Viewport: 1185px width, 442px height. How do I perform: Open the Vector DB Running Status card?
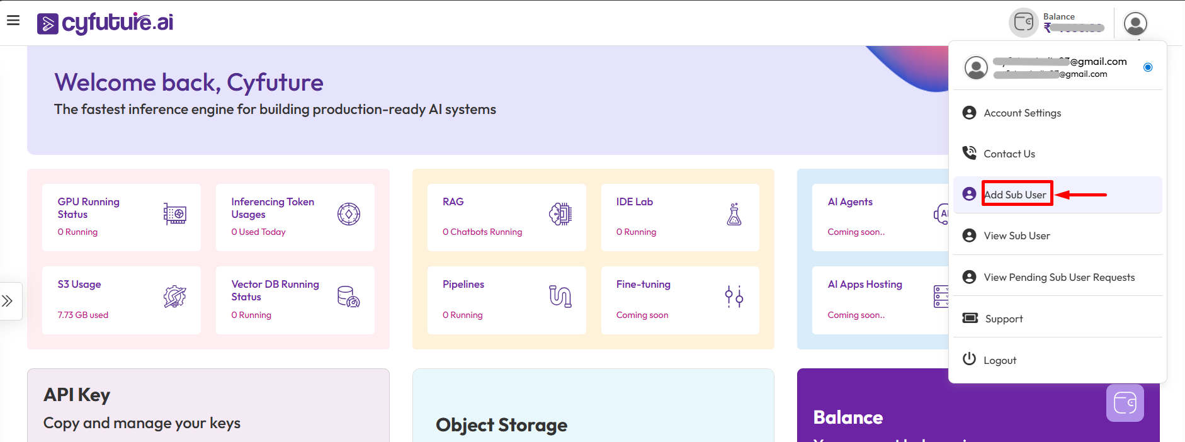click(x=295, y=300)
